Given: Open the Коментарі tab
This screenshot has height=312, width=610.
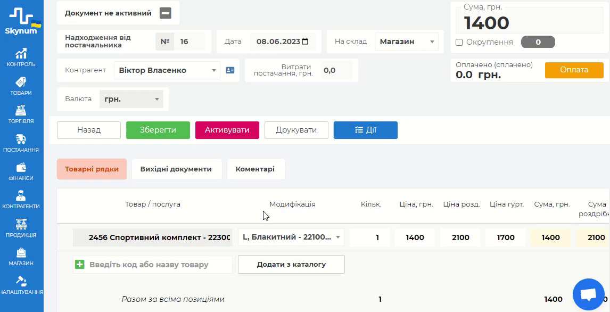Looking at the screenshot, I should (255, 169).
